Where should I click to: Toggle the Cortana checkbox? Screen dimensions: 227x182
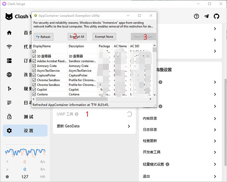pos(34,94)
